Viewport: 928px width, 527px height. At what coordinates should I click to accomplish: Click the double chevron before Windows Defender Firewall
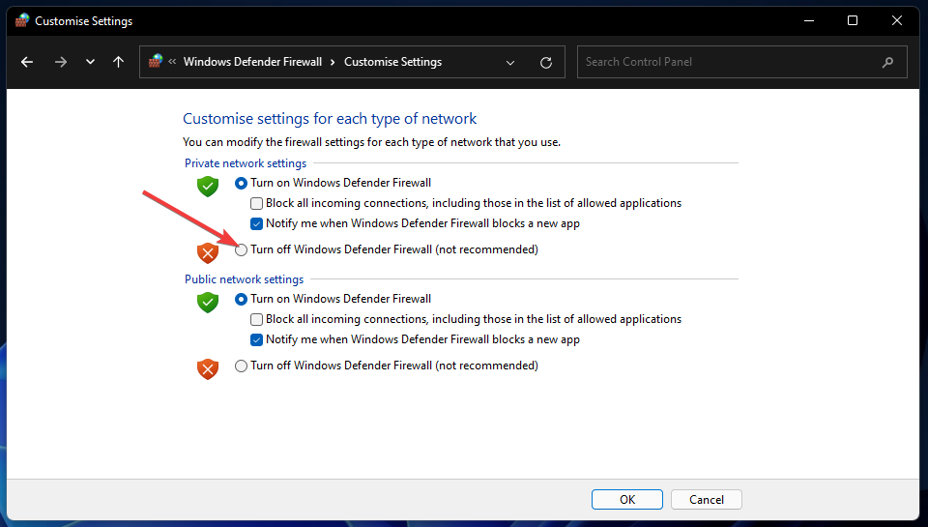tap(172, 62)
